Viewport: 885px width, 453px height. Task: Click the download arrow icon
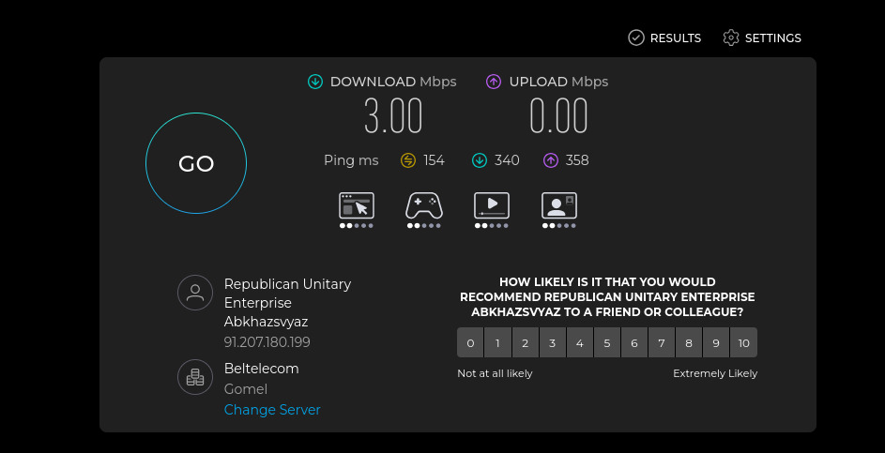pyautogui.click(x=315, y=82)
